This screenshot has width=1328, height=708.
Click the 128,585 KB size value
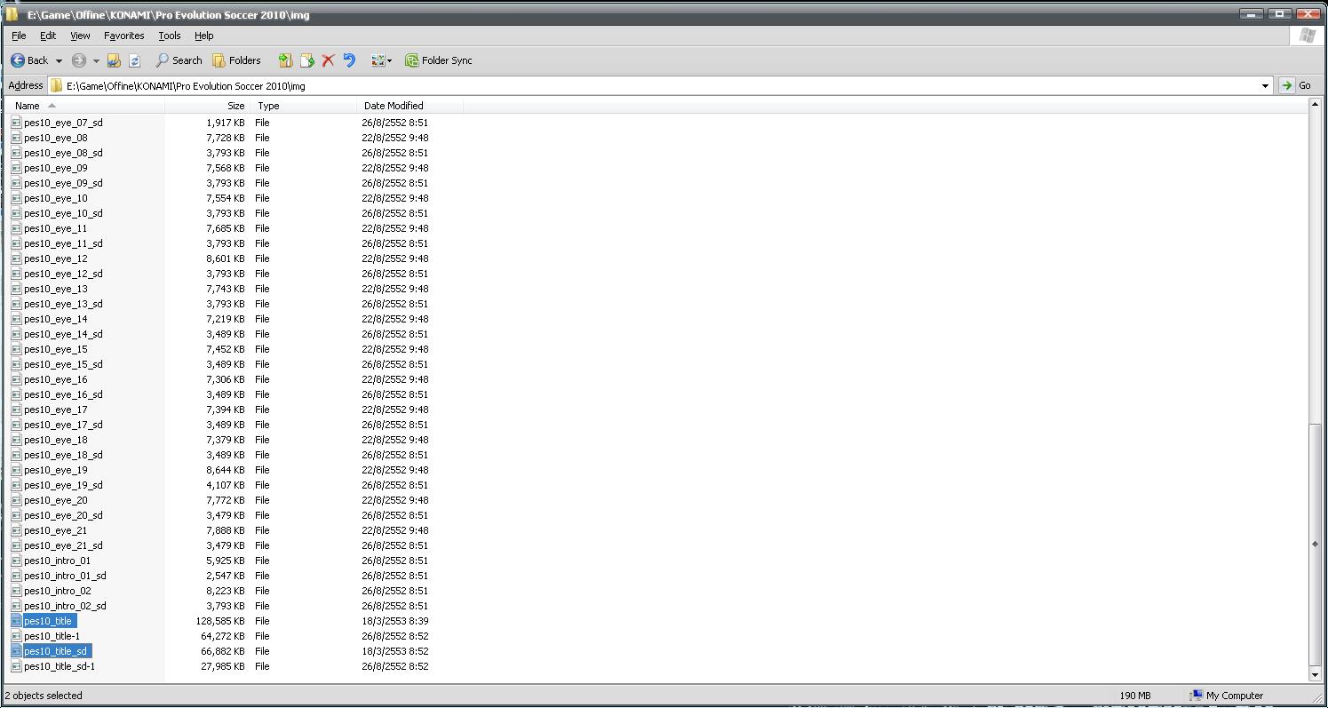220,621
